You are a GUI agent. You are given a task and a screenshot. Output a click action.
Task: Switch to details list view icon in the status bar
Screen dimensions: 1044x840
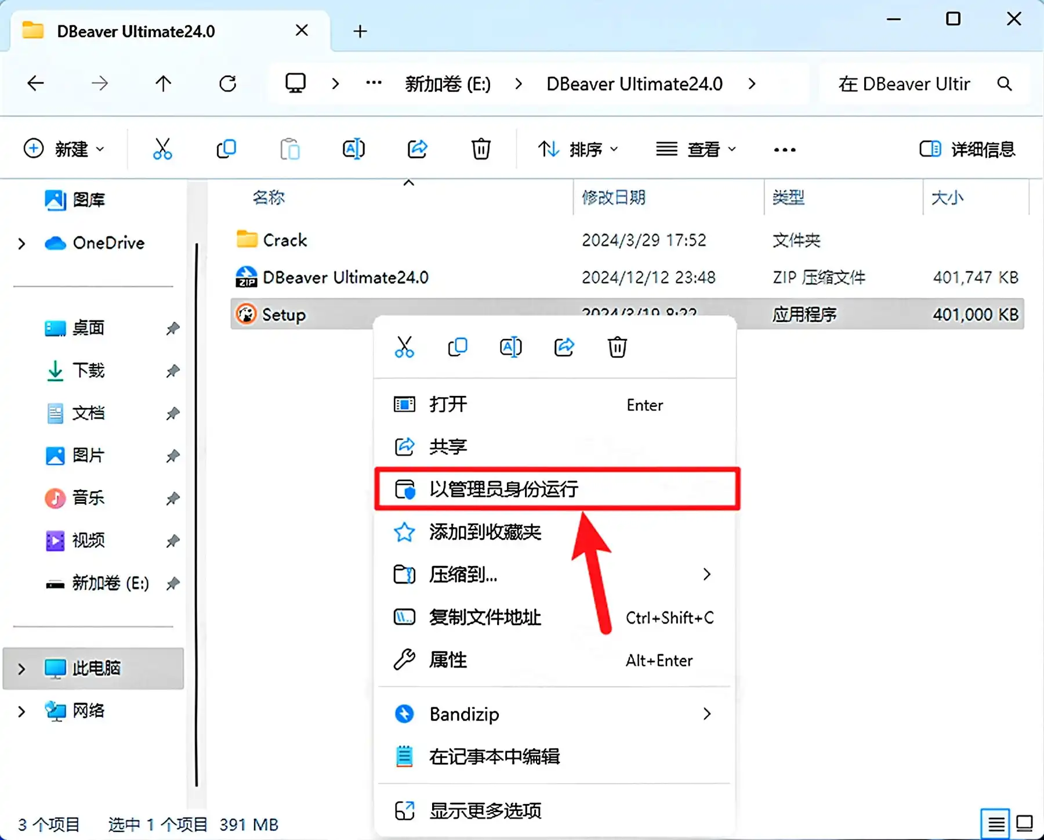[996, 823]
